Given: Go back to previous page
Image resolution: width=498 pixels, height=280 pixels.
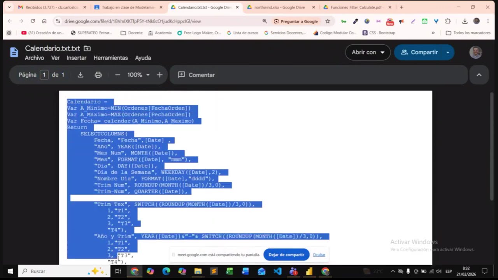Looking at the screenshot, I should 10,21.
